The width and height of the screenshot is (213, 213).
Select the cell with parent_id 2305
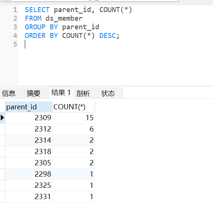click(29, 163)
